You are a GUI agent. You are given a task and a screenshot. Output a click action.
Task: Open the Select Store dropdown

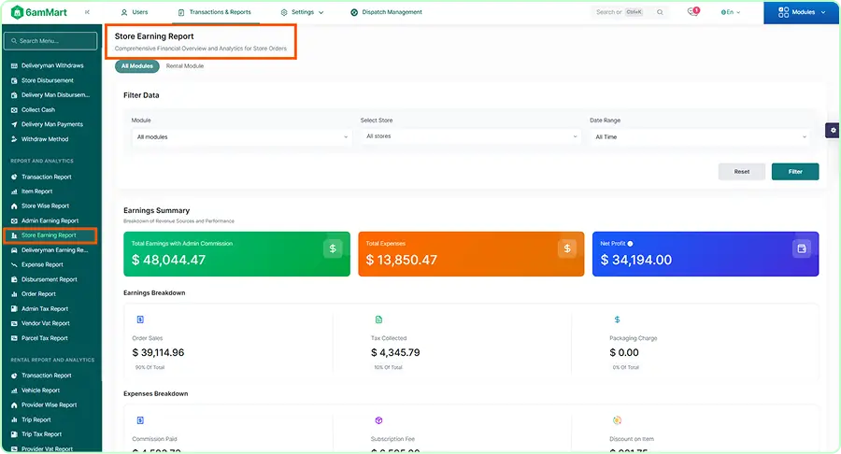(x=470, y=136)
